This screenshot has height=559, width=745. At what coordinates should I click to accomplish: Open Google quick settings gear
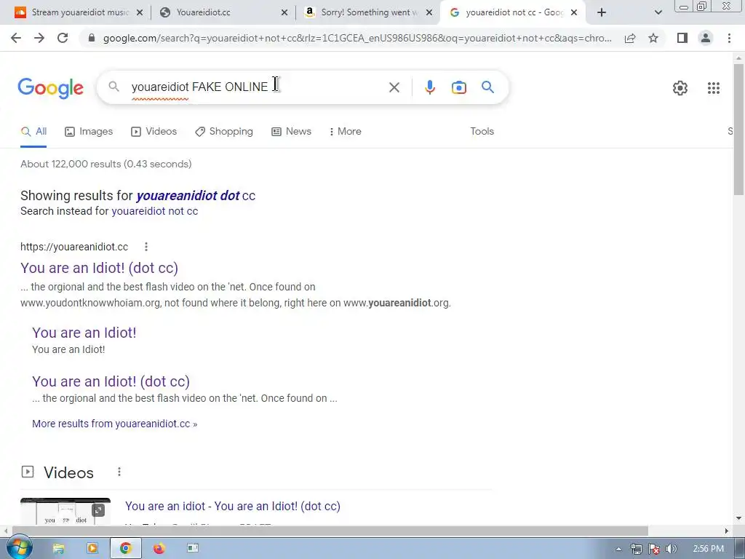[680, 88]
